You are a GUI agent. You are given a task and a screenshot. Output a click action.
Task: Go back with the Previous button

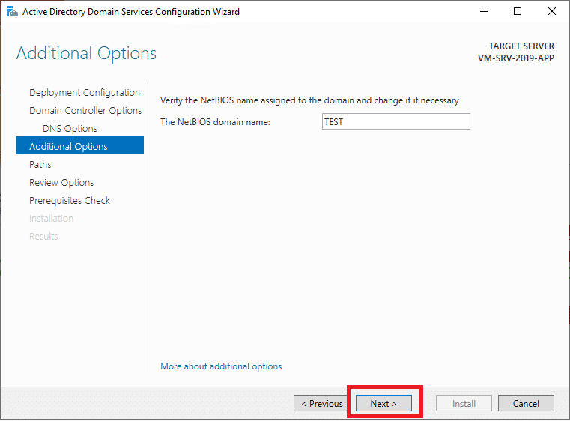click(321, 403)
